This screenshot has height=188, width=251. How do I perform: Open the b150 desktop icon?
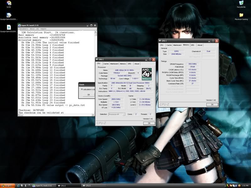pyautogui.click(x=9, y=4)
